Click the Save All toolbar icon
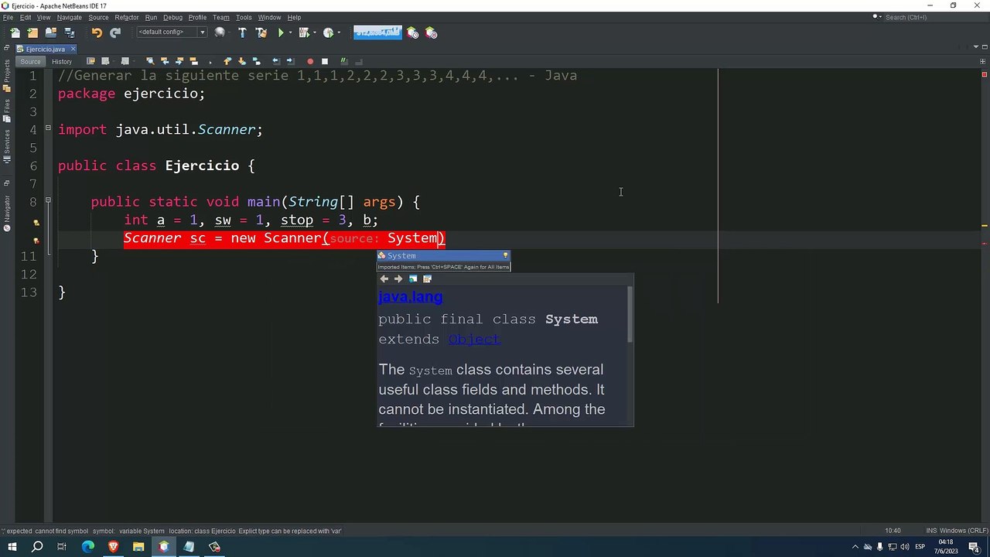This screenshot has height=557, width=990. [x=70, y=32]
